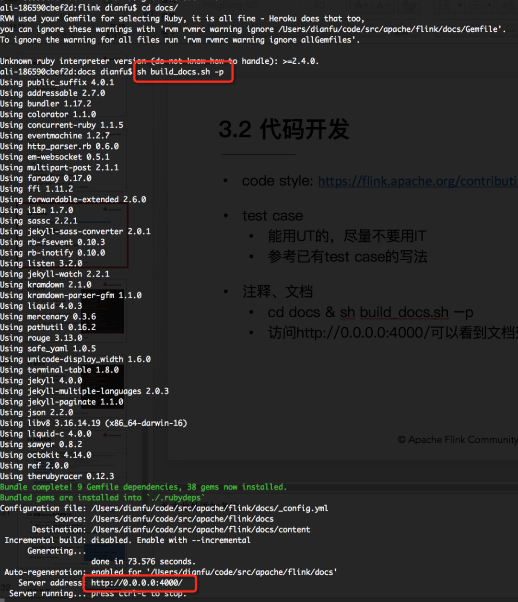Open the flink.apache.org code style link

(417, 181)
